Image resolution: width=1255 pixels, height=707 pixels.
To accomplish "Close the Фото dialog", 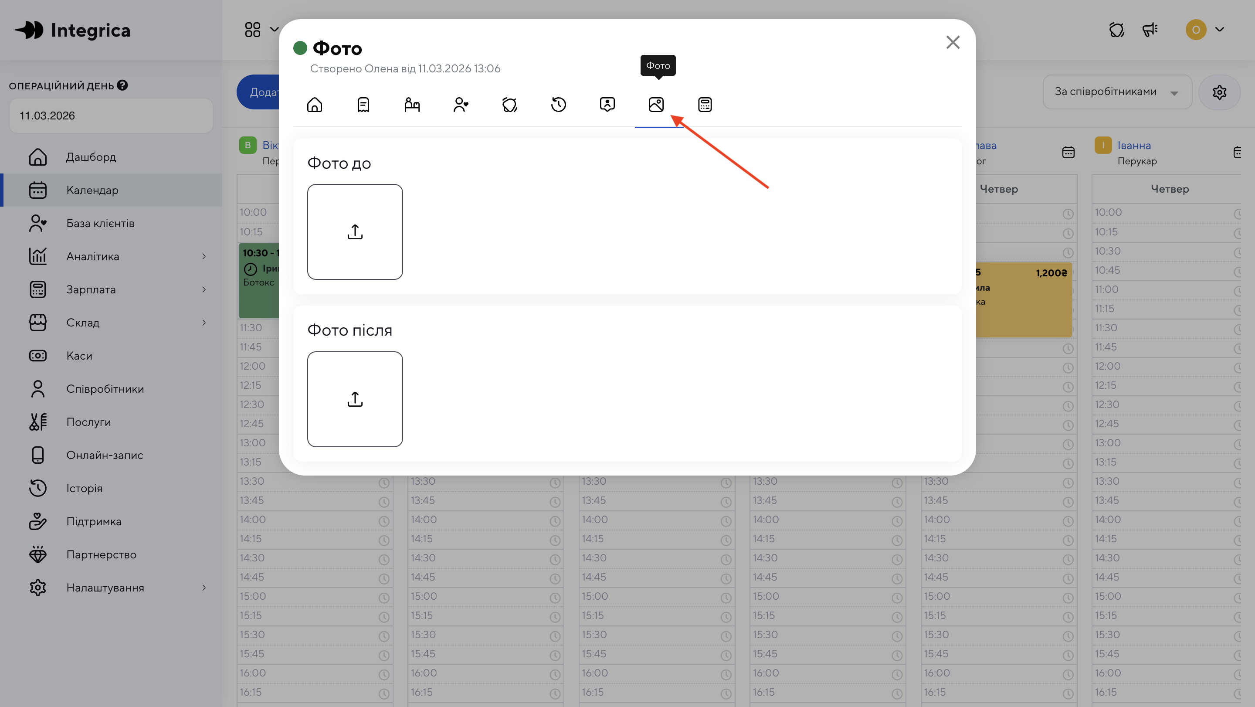I will pyautogui.click(x=953, y=42).
